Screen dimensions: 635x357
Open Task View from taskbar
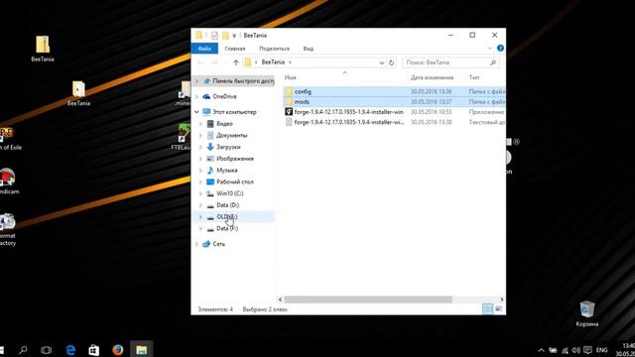[47, 350]
